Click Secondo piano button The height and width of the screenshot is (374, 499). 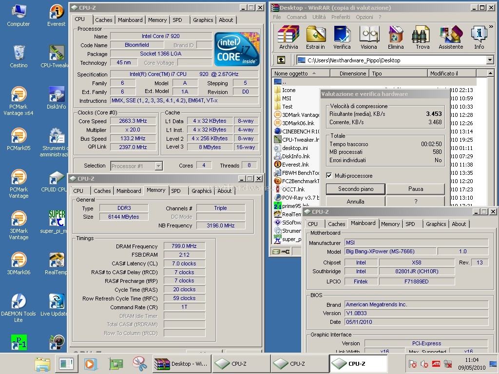coord(355,189)
